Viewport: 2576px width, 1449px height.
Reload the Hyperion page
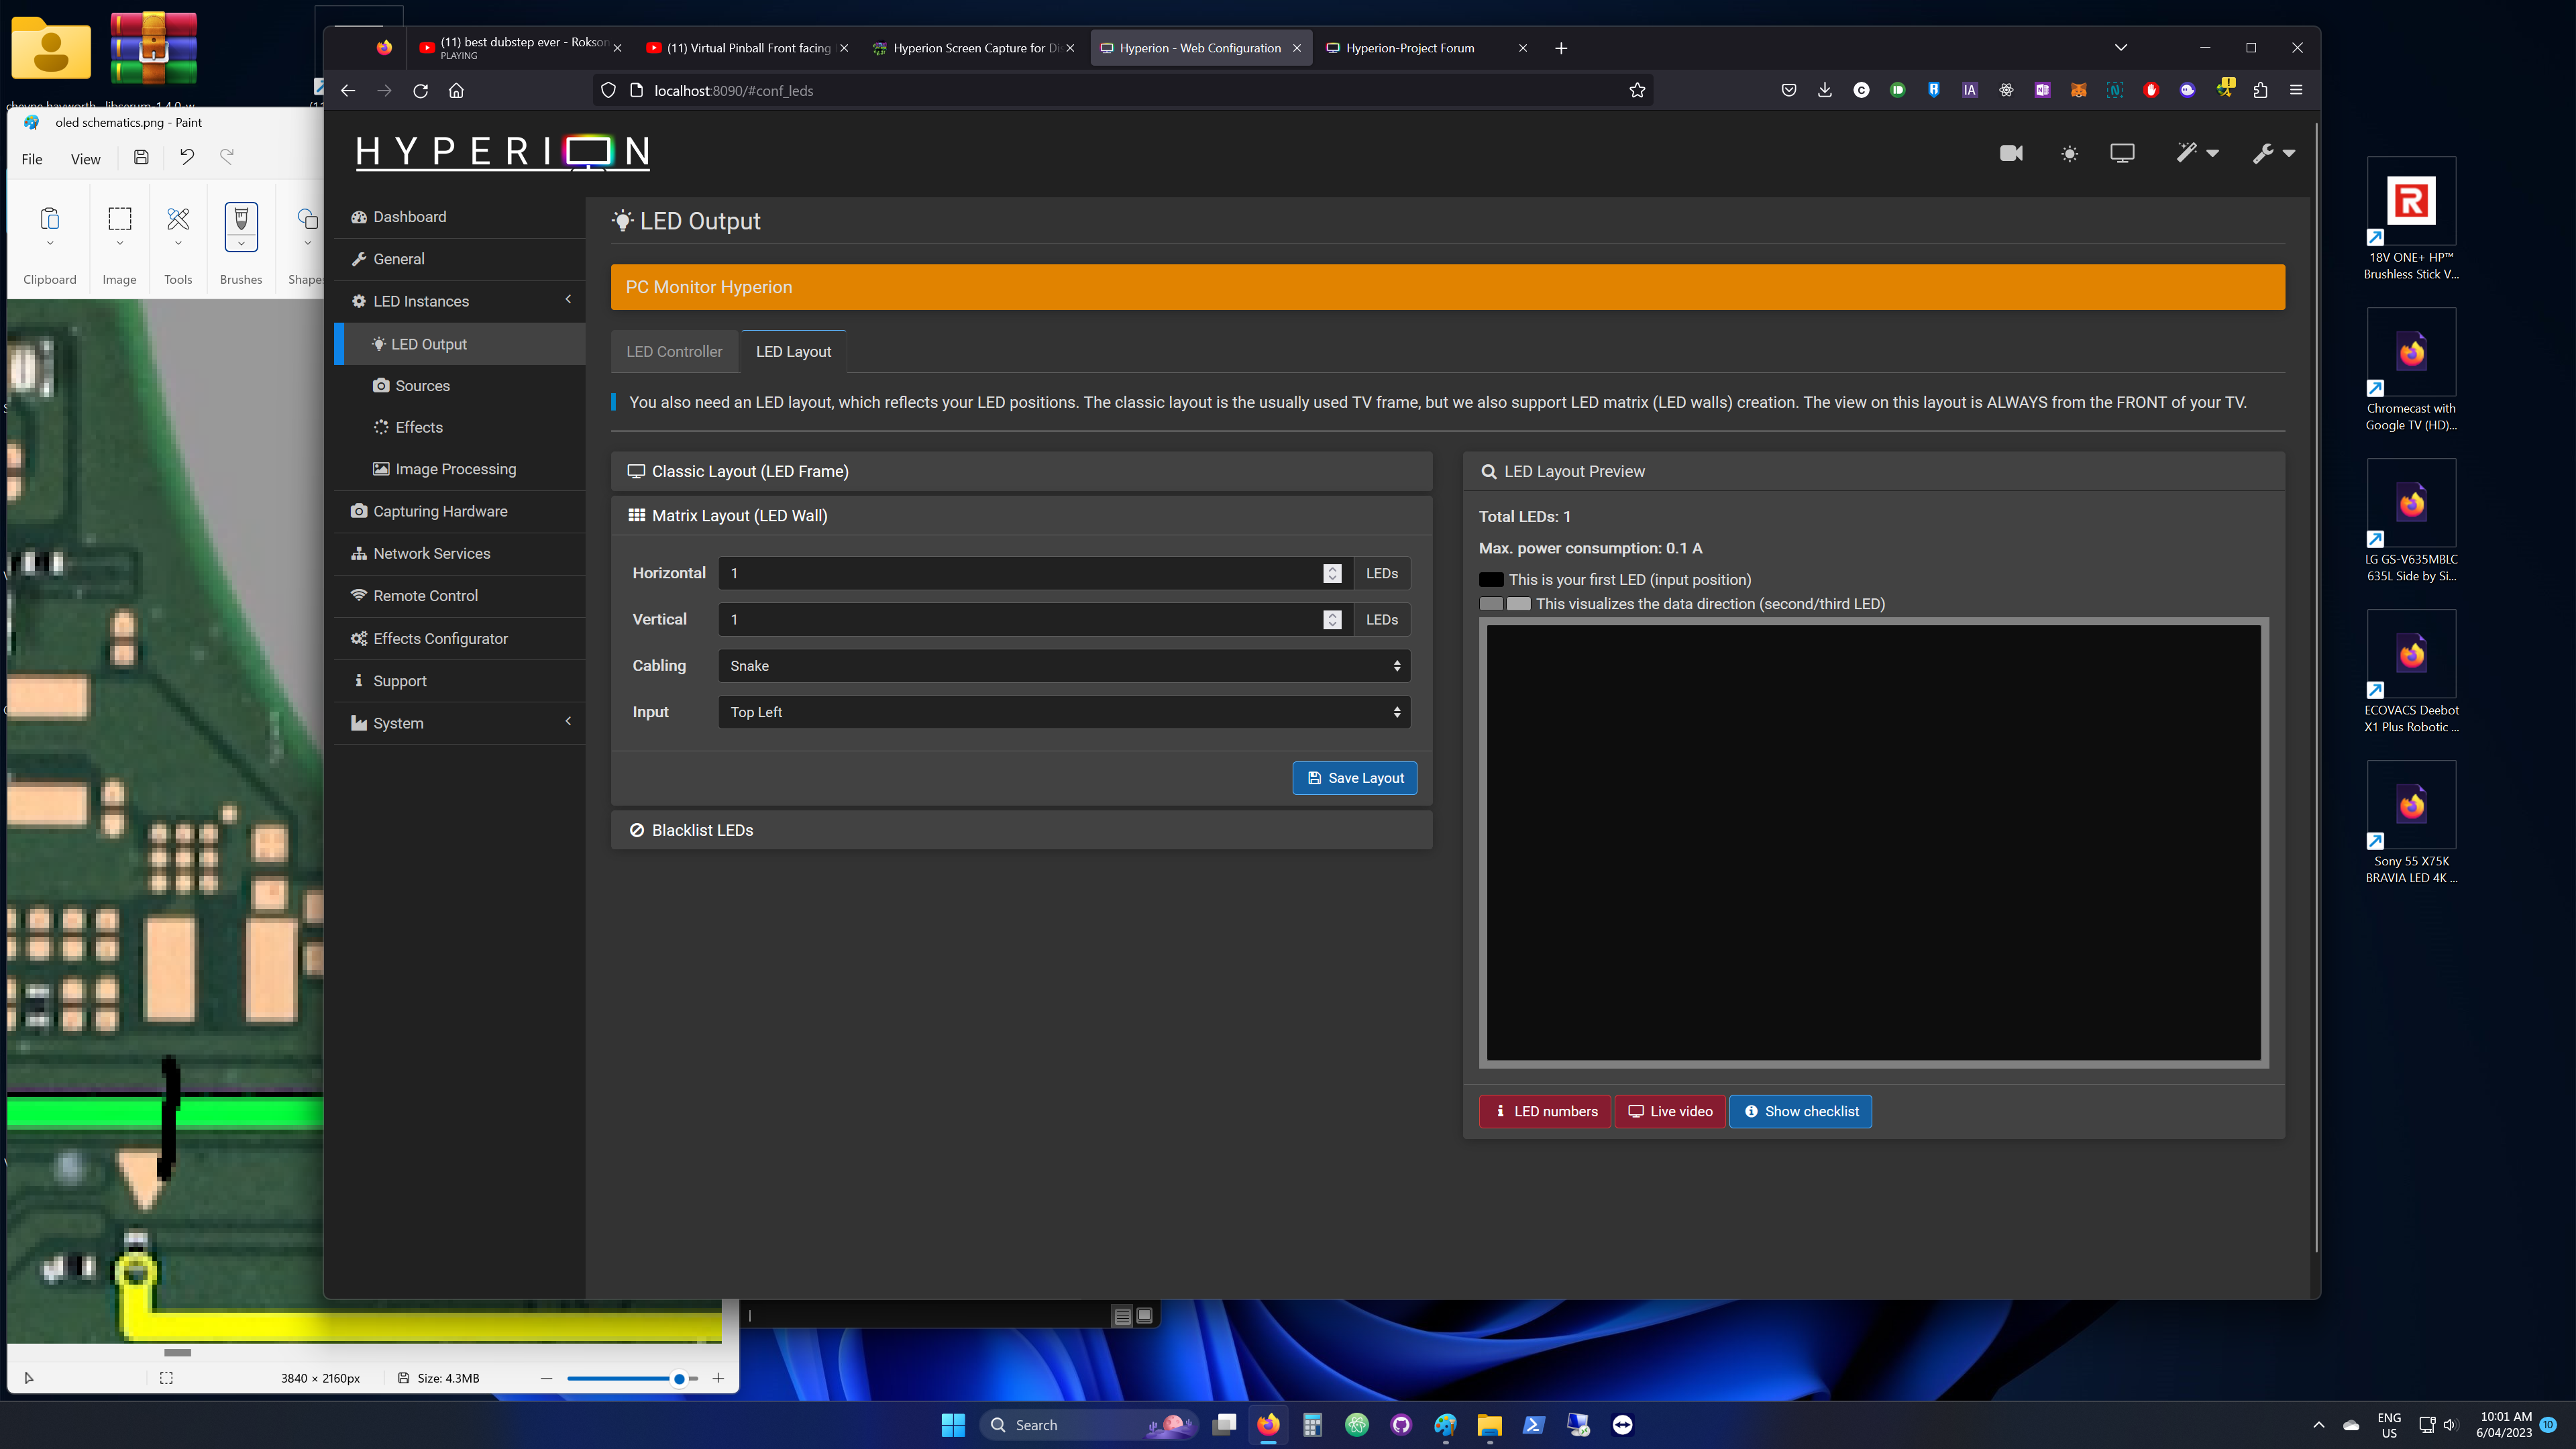point(421,90)
